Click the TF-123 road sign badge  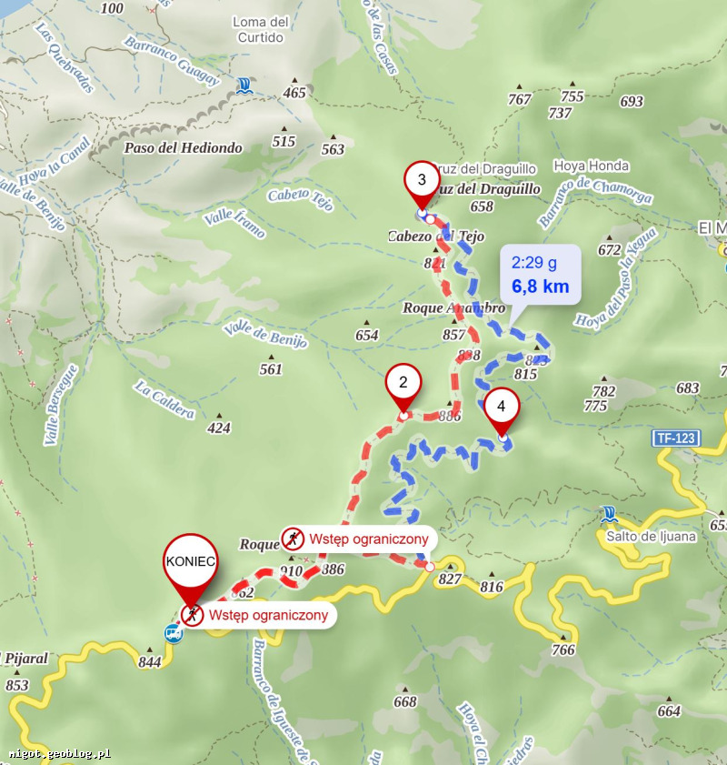[676, 438]
